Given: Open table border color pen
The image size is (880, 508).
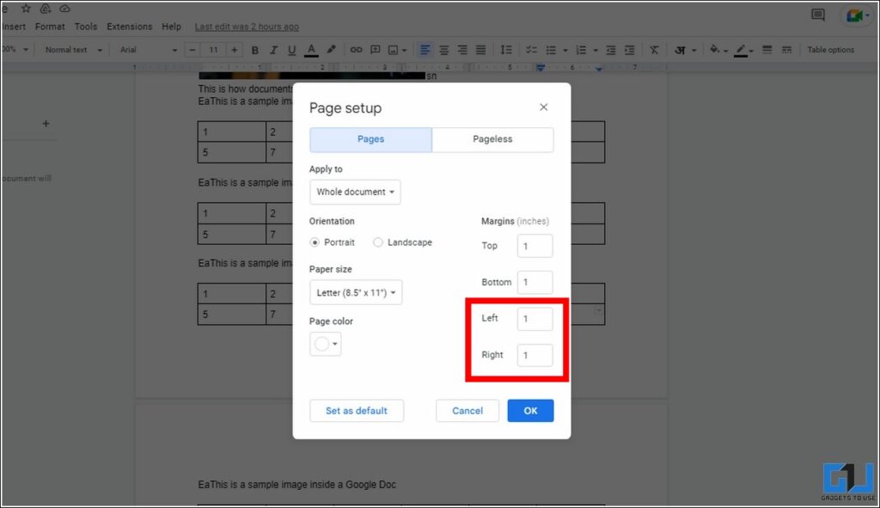Looking at the screenshot, I should (741, 50).
